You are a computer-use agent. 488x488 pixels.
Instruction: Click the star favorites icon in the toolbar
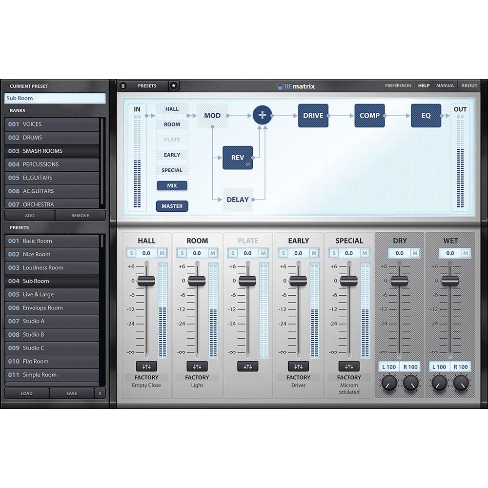(x=173, y=85)
